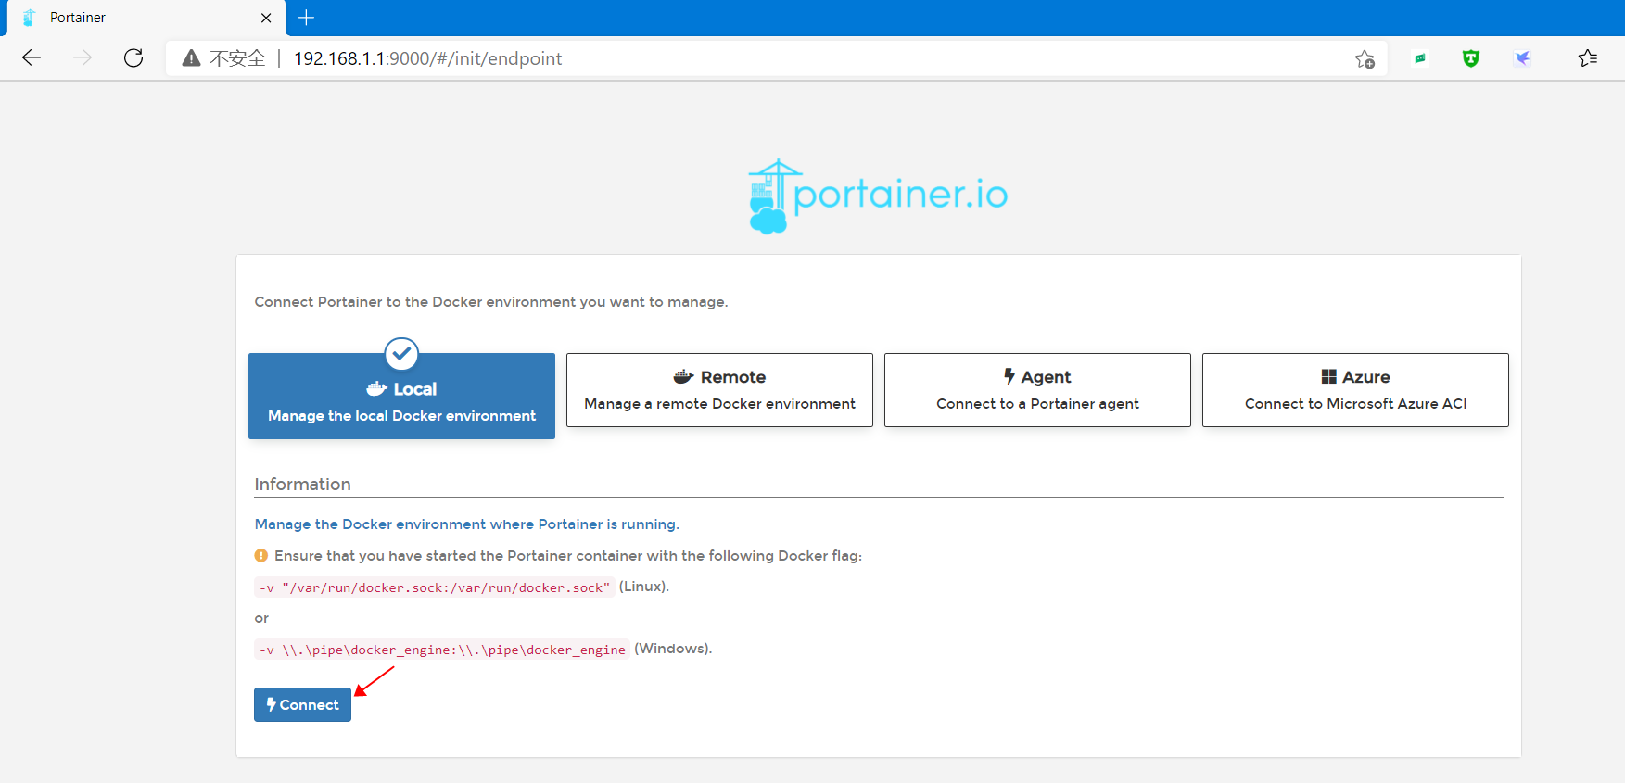Click the Linux docker.sock flag code
The image size is (1625, 783).
[434, 587]
